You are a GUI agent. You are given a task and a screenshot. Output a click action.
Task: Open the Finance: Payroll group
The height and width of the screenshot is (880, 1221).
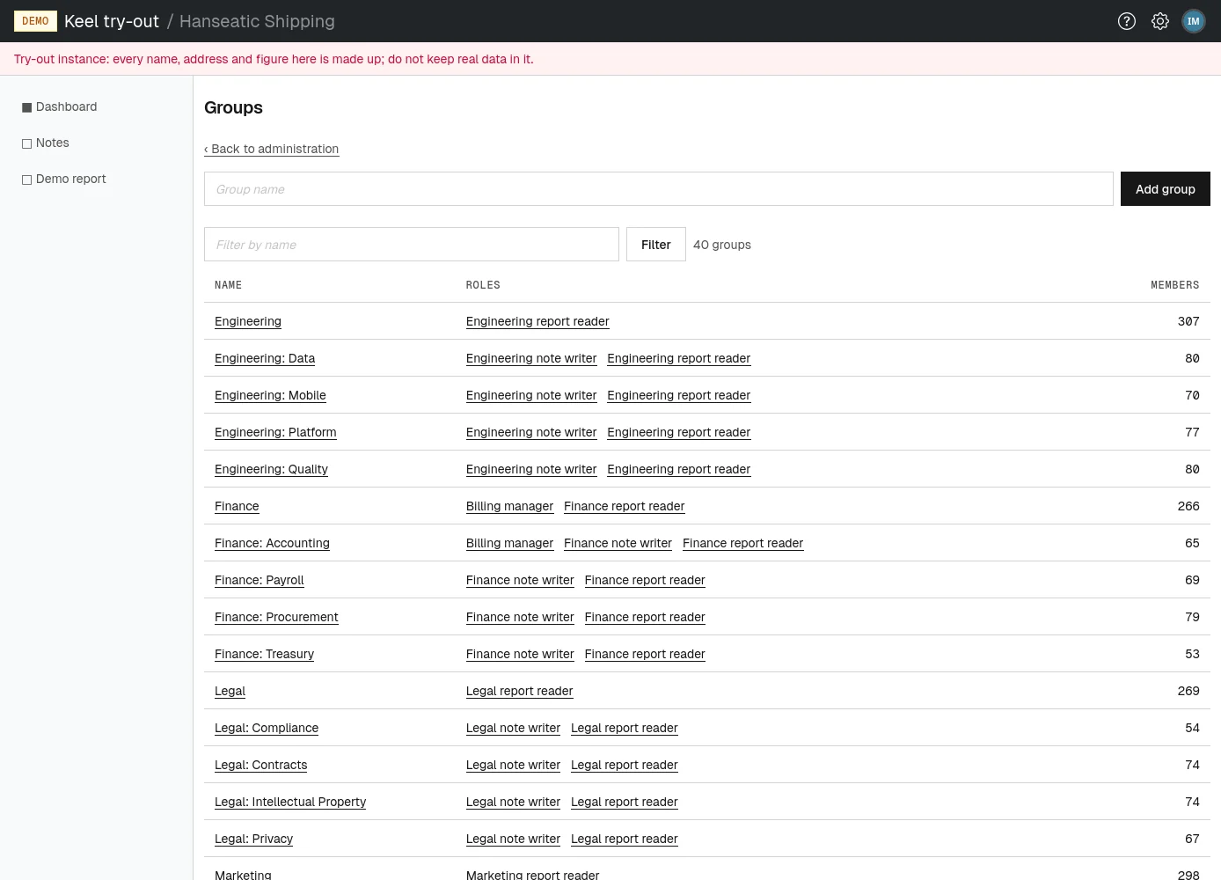pyautogui.click(x=260, y=580)
